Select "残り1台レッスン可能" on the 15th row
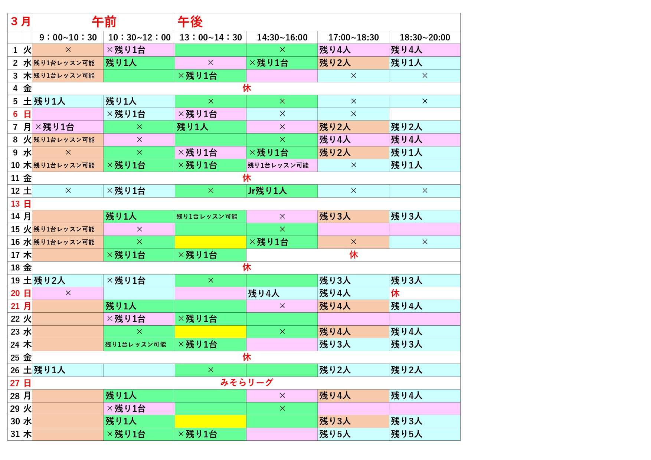 coord(64,229)
